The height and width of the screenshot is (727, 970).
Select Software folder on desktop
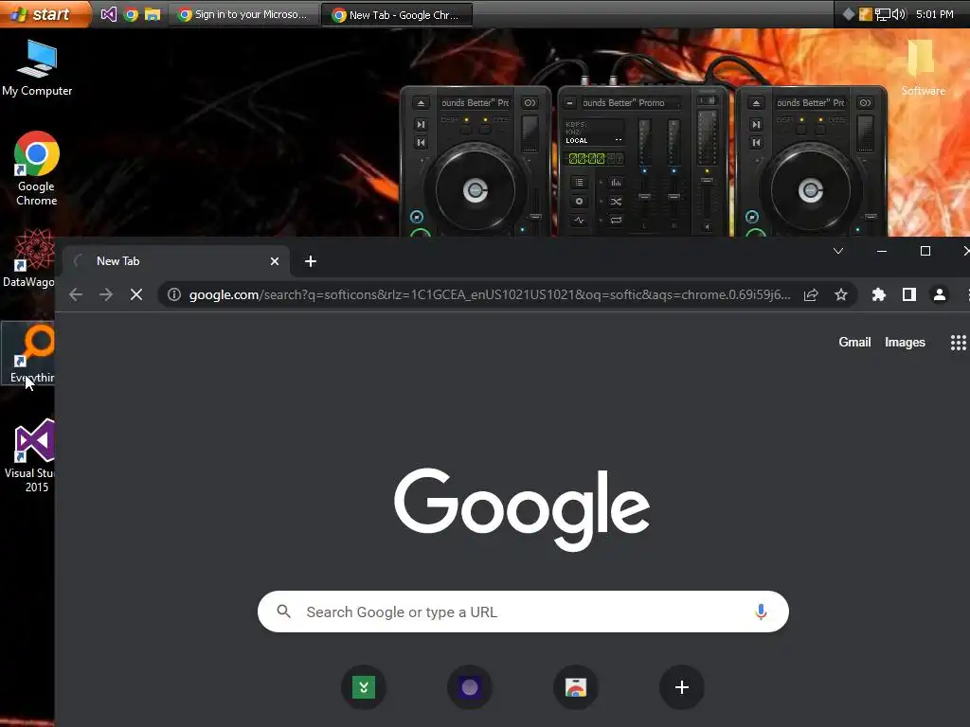923,68
